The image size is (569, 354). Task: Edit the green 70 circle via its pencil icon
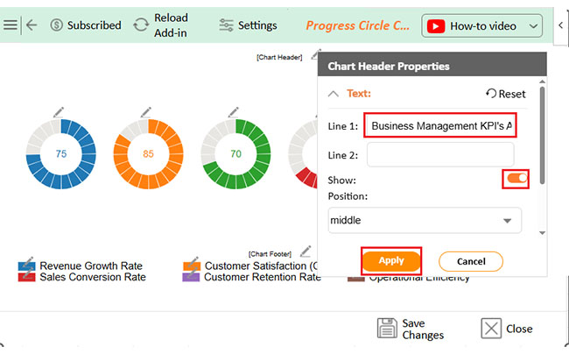tap(234, 112)
